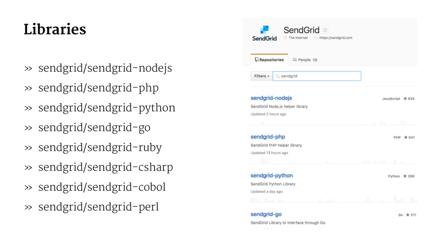Click the link icon before sendgrid.com URL
This screenshot has height=247, width=440.
tap(316, 38)
